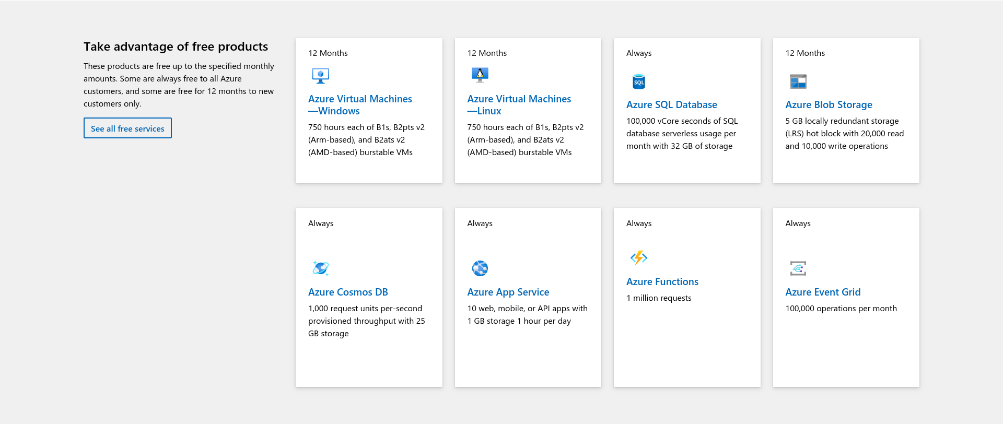Click the 10 web, mobile, or API apps description

pos(527,315)
